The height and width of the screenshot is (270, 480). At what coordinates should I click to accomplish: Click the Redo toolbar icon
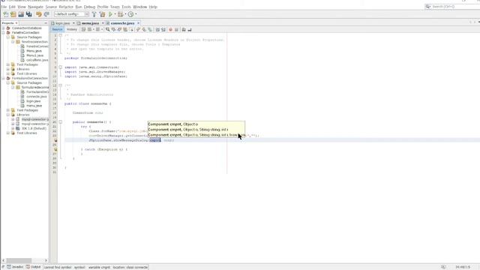point(46,14)
